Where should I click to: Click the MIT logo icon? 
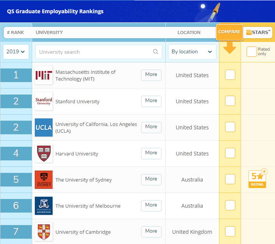[44, 75]
